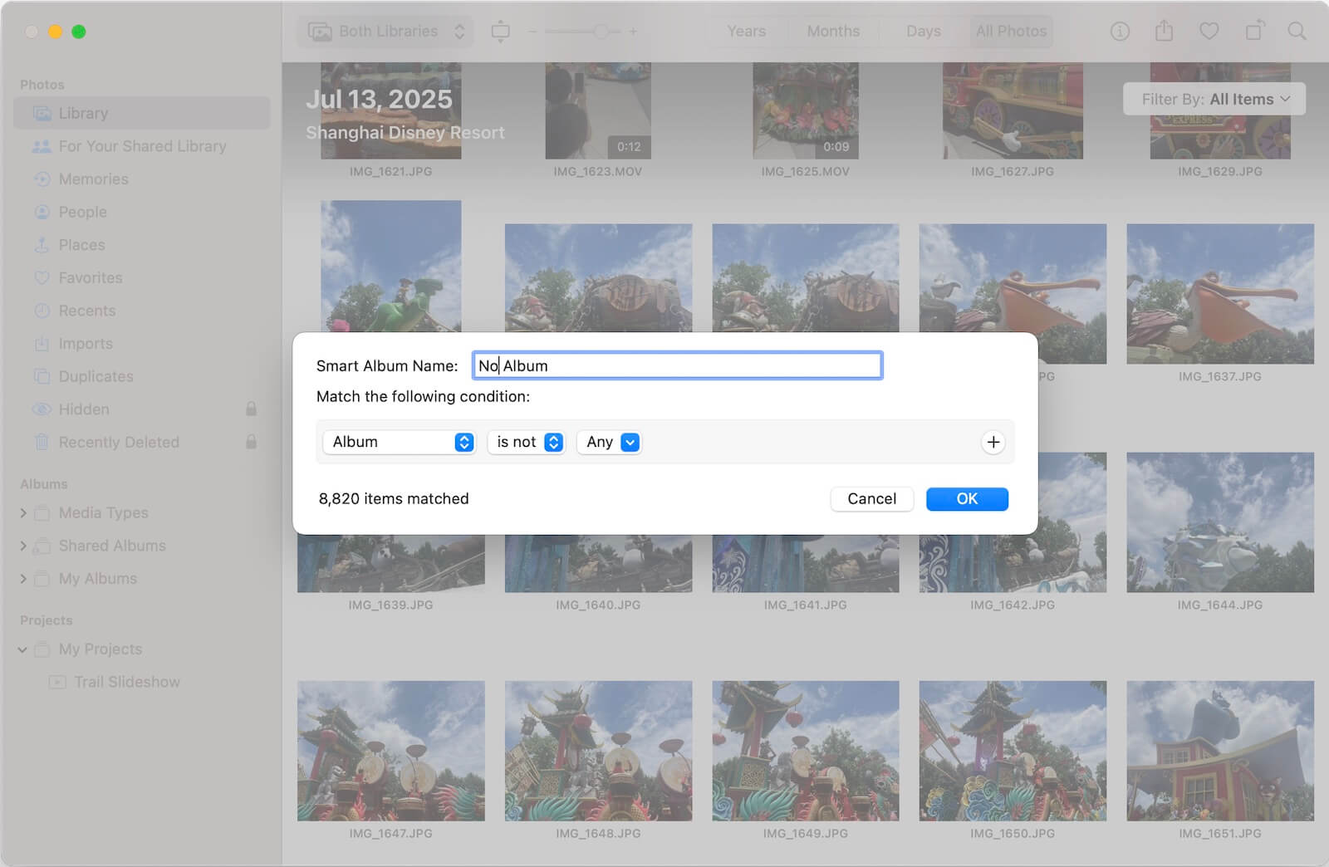Image resolution: width=1329 pixels, height=867 pixels.
Task: Expand Media Types folder
Action: coord(23,513)
